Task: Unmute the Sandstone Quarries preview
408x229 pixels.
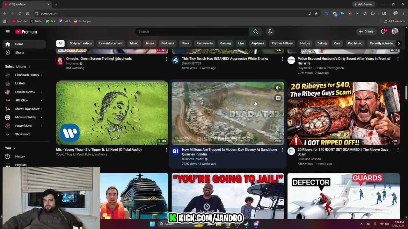Action: 278,87
